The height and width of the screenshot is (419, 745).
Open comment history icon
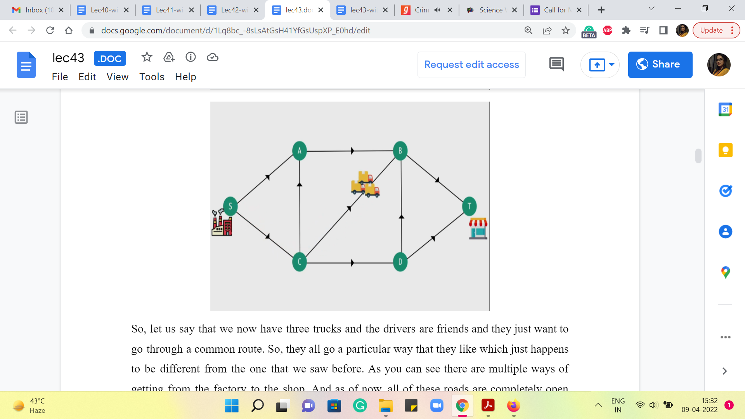556,64
